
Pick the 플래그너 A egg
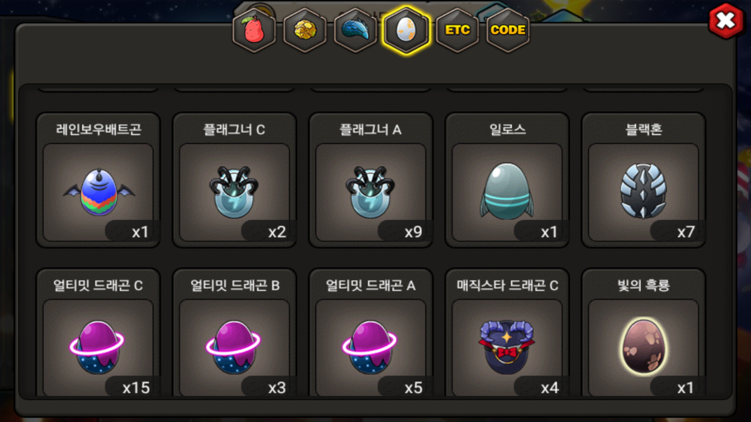pyautogui.click(x=371, y=180)
